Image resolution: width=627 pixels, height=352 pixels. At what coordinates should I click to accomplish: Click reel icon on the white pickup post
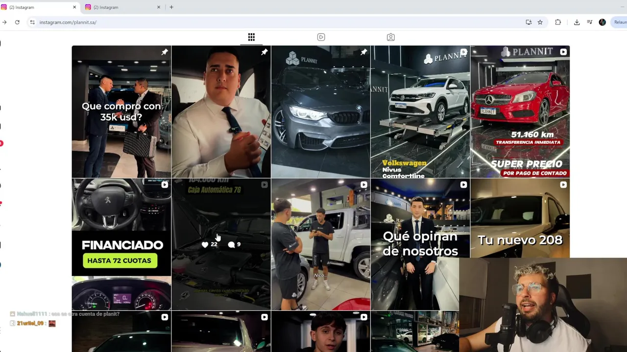coord(364,185)
